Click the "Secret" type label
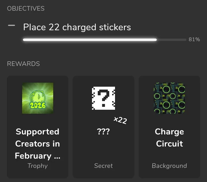The width and height of the screenshot is (207, 182). (x=103, y=166)
